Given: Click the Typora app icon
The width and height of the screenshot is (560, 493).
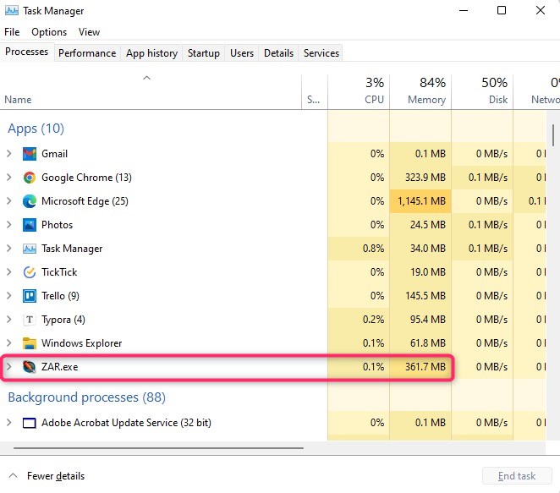Looking at the screenshot, I should [30, 320].
